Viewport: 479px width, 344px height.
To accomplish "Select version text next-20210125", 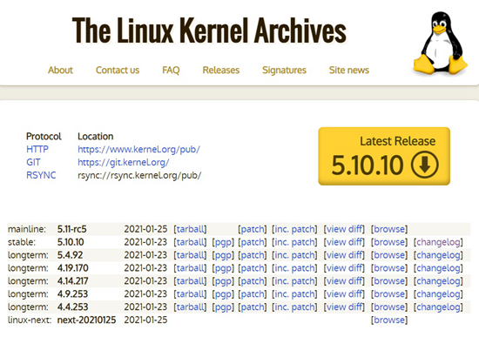I will coord(87,320).
